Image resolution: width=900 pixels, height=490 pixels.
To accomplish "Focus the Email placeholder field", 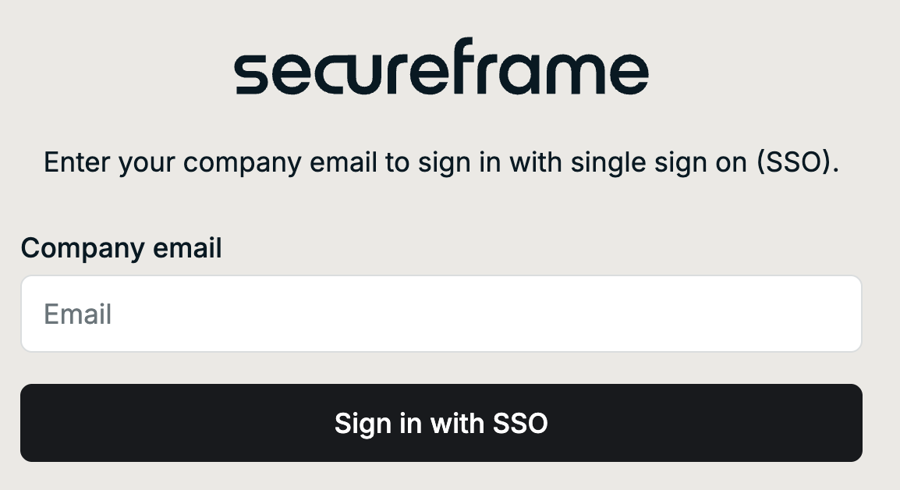I will (441, 313).
